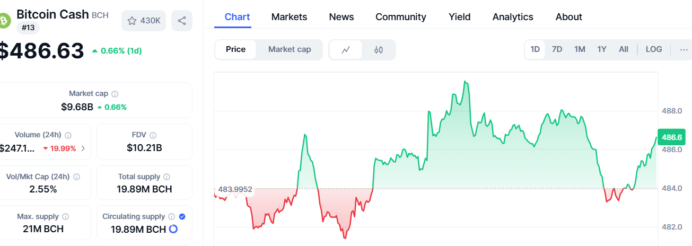Open the more options ellipsis on chart
The width and height of the screenshot is (692, 246).
coord(684,49)
